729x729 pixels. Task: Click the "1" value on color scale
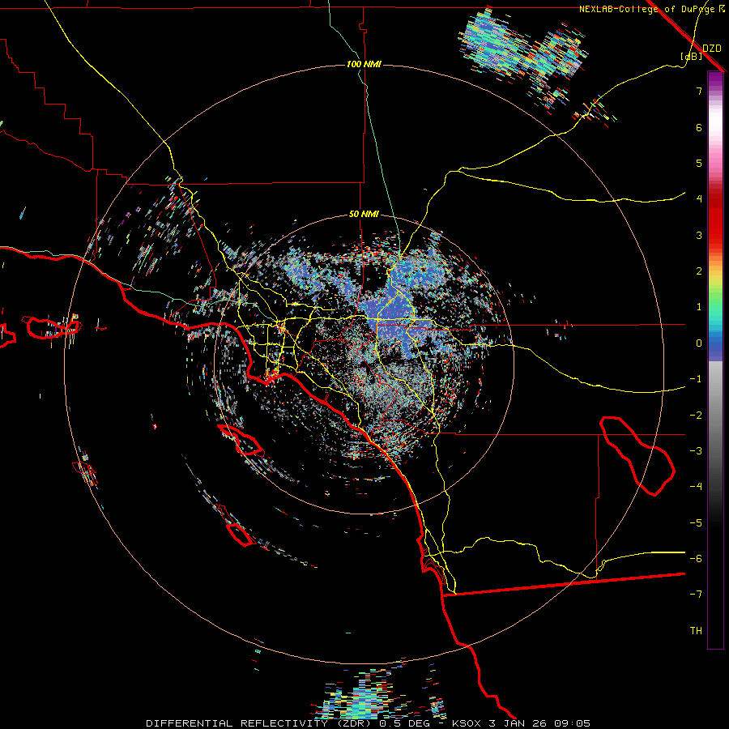tap(699, 307)
